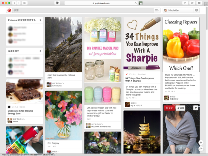Open the Choosing Peppers pin image

pos(181,45)
